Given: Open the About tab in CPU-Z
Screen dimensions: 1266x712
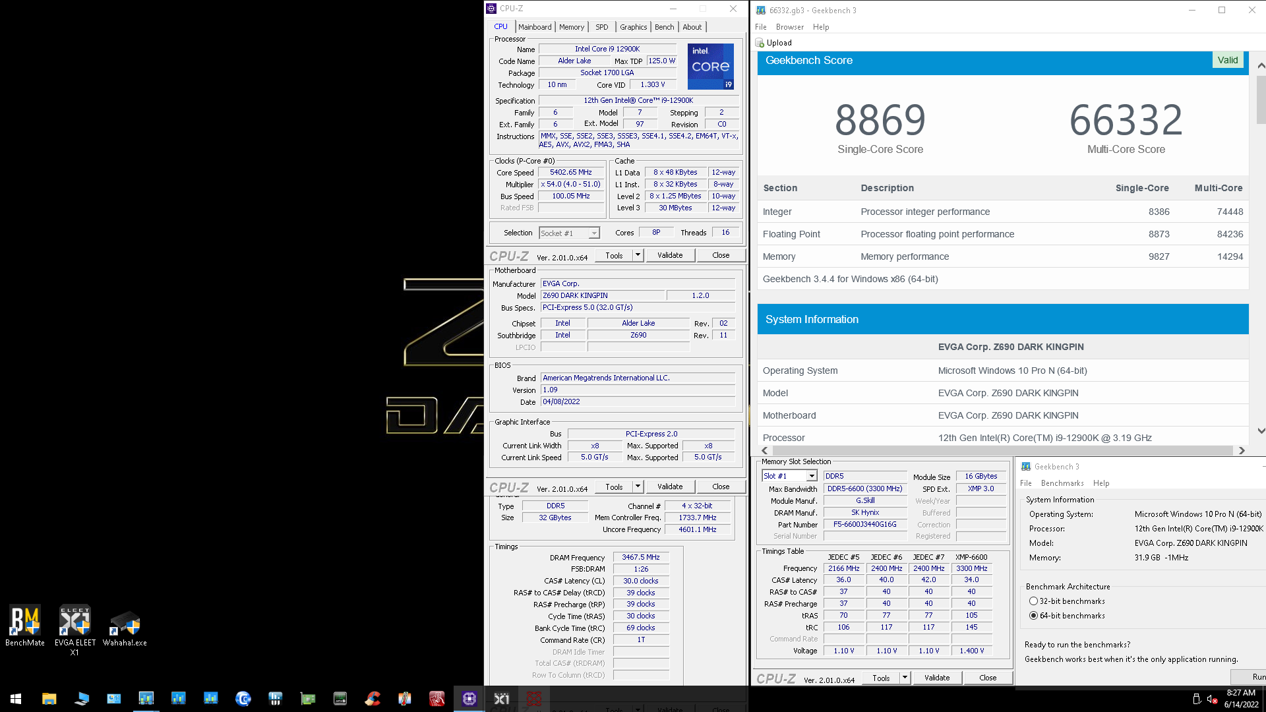Looking at the screenshot, I should point(692,27).
